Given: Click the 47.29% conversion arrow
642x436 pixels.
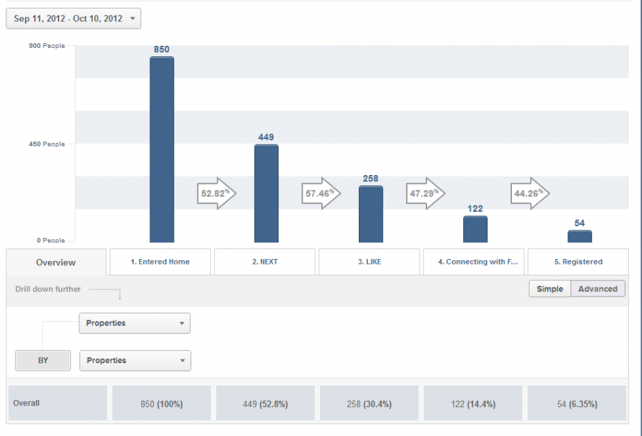Looking at the screenshot, I should tap(425, 194).
